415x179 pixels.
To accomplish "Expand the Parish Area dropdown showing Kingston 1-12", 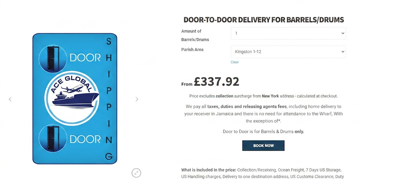I will 288,52.
